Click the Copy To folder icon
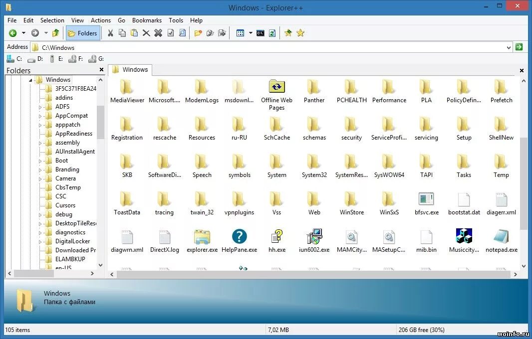This screenshot has height=339, width=532. [210, 33]
